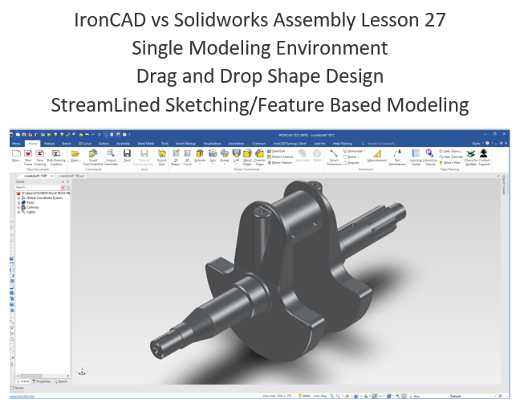Expand the Lights tree node

tap(18, 211)
